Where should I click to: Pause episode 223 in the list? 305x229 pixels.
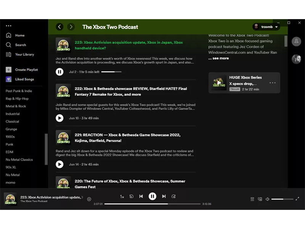(x=59, y=72)
